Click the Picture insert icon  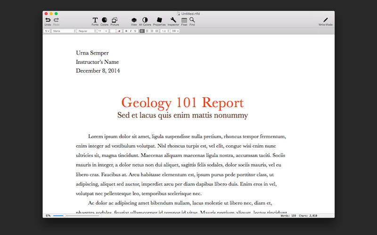115,20
